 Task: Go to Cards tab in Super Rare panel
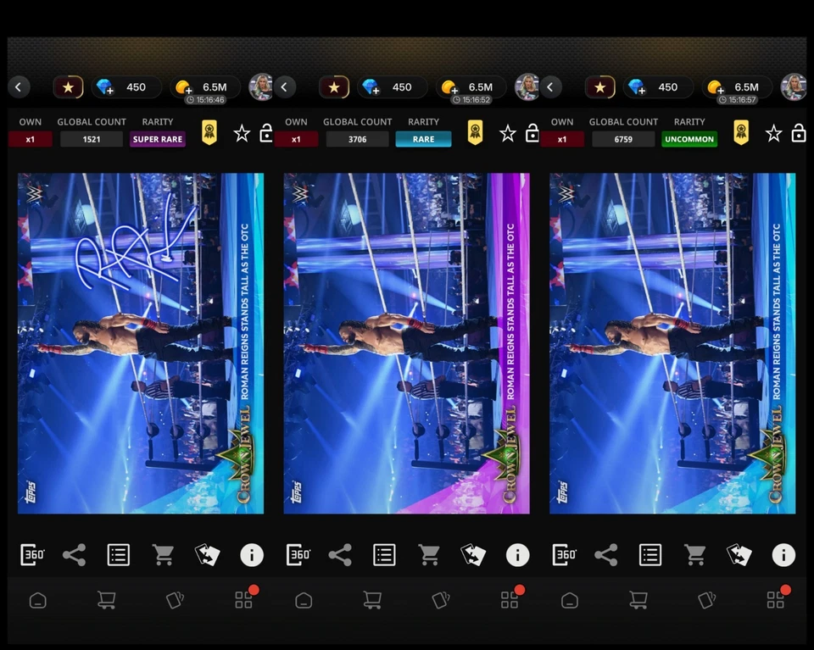click(175, 600)
